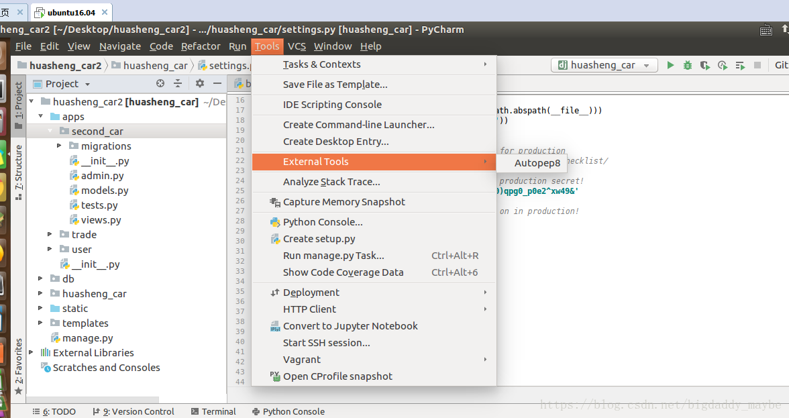Choose Capture Memory Snapshot
The height and width of the screenshot is (418, 789).
(x=374, y=202)
